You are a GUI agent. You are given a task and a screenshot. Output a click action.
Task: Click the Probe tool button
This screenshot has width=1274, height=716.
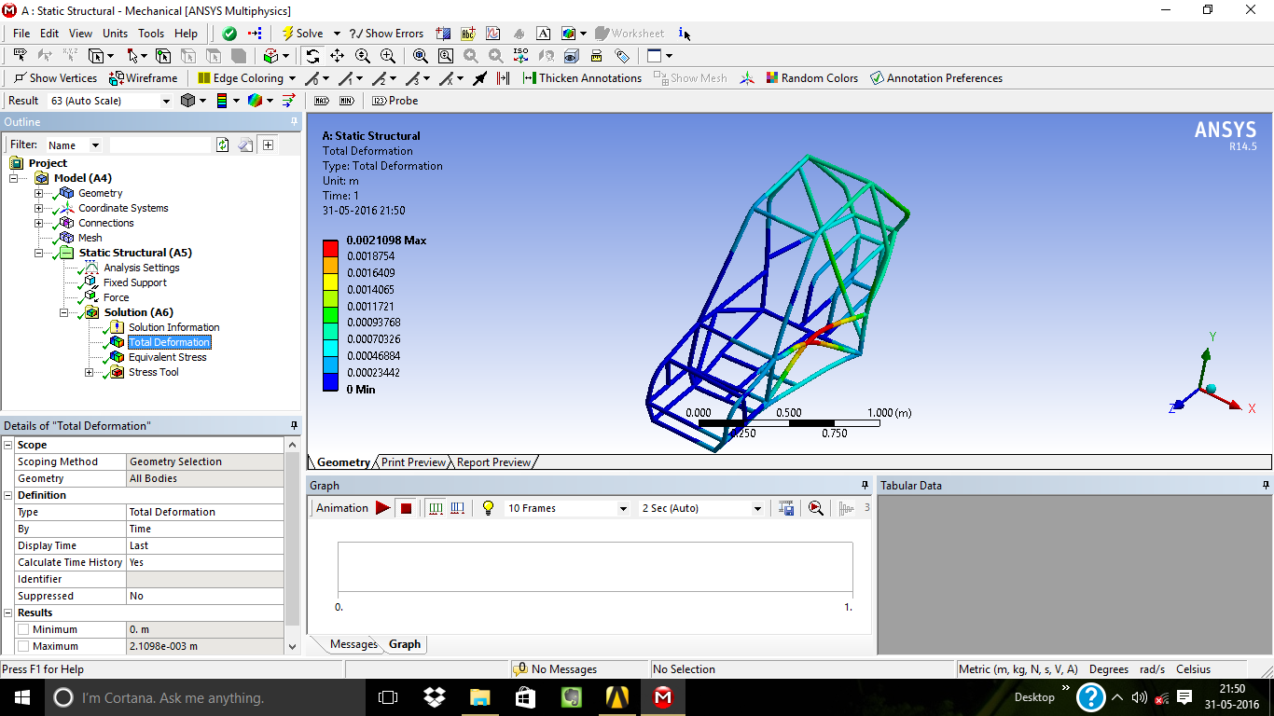pyautogui.click(x=395, y=101)
